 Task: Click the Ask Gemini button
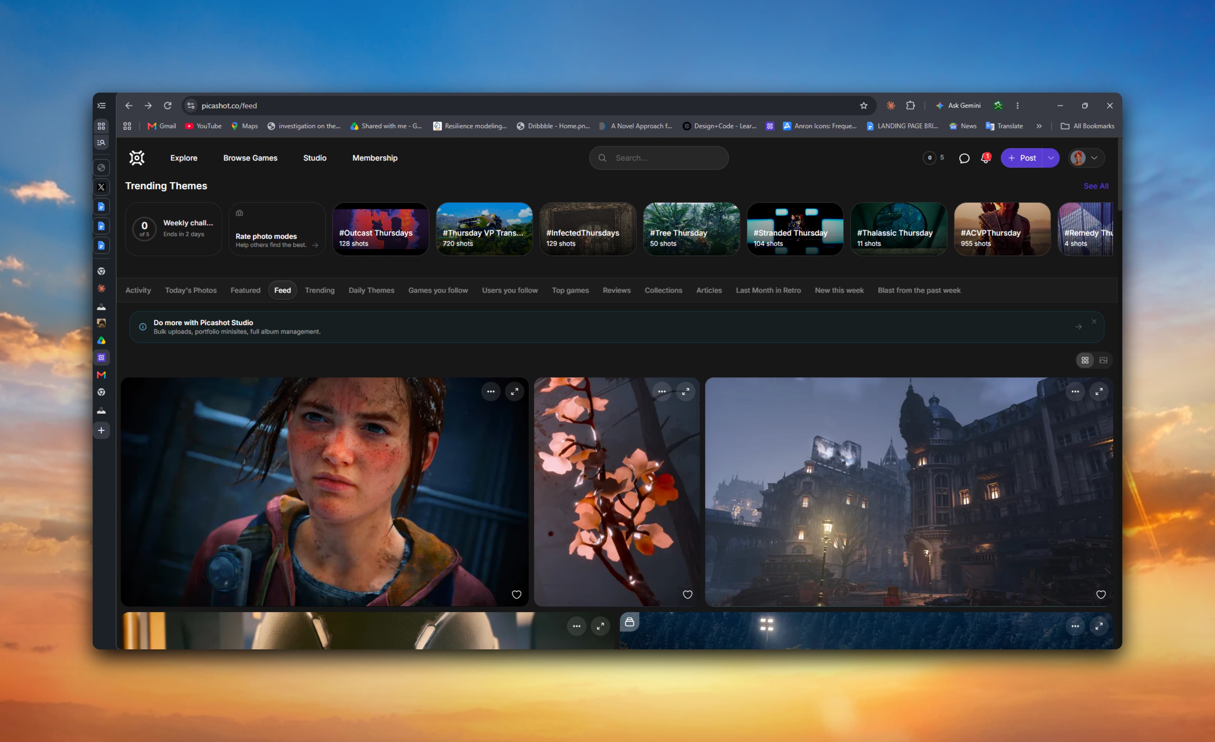point(957,106)
